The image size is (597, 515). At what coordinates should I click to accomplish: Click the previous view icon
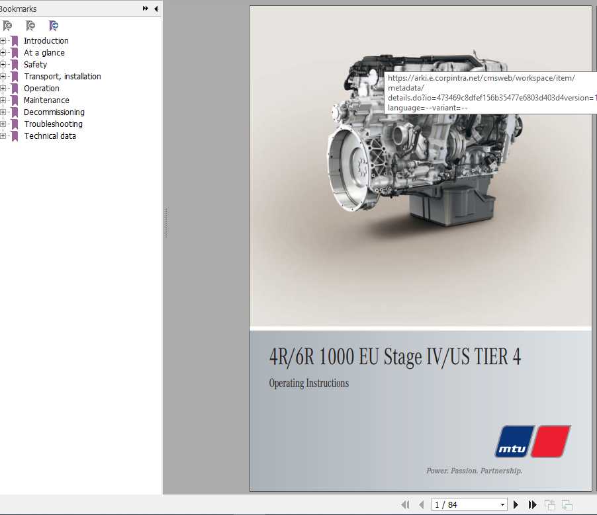click(549, 504)
